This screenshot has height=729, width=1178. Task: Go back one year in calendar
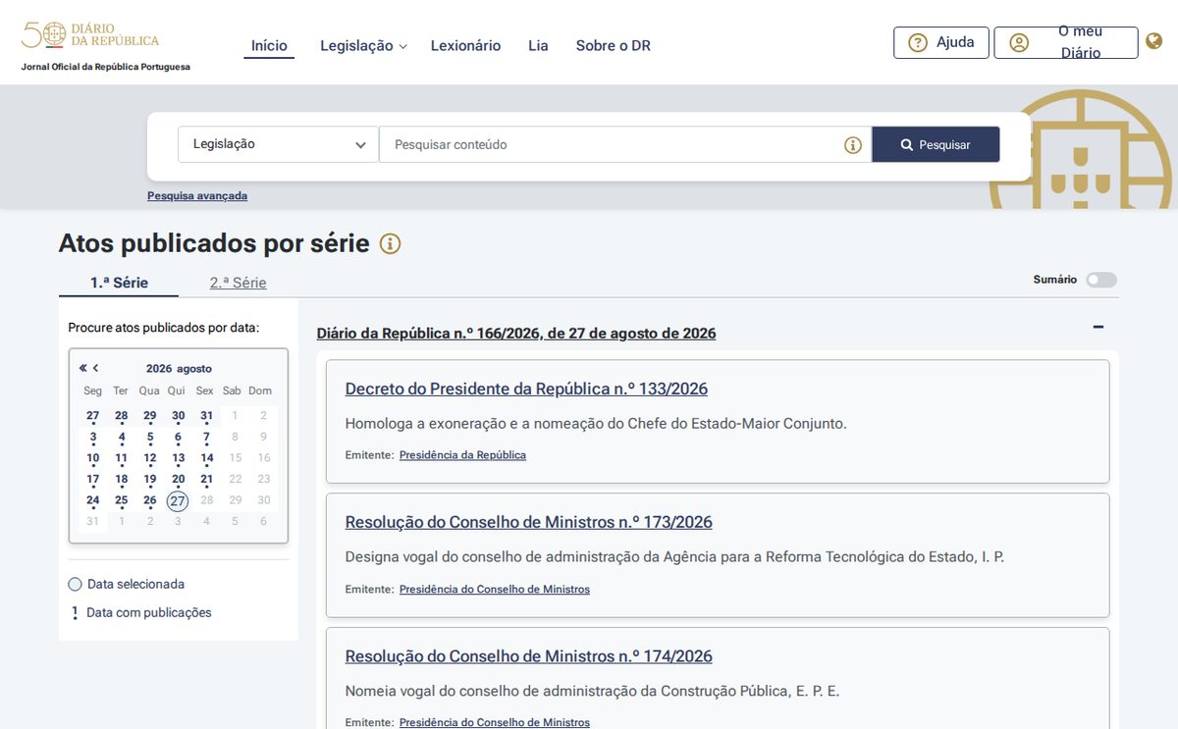coord(83,368)
